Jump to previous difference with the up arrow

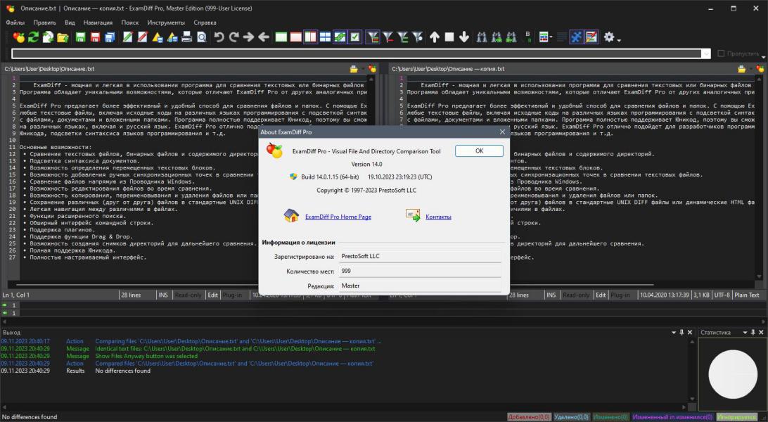[435, 37]
